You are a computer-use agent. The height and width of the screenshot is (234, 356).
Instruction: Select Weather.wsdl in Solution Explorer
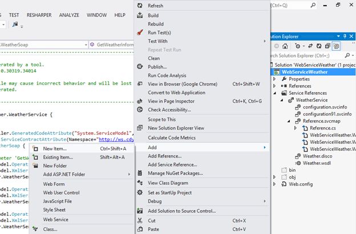pyautogui.click(x=317, y=163)
